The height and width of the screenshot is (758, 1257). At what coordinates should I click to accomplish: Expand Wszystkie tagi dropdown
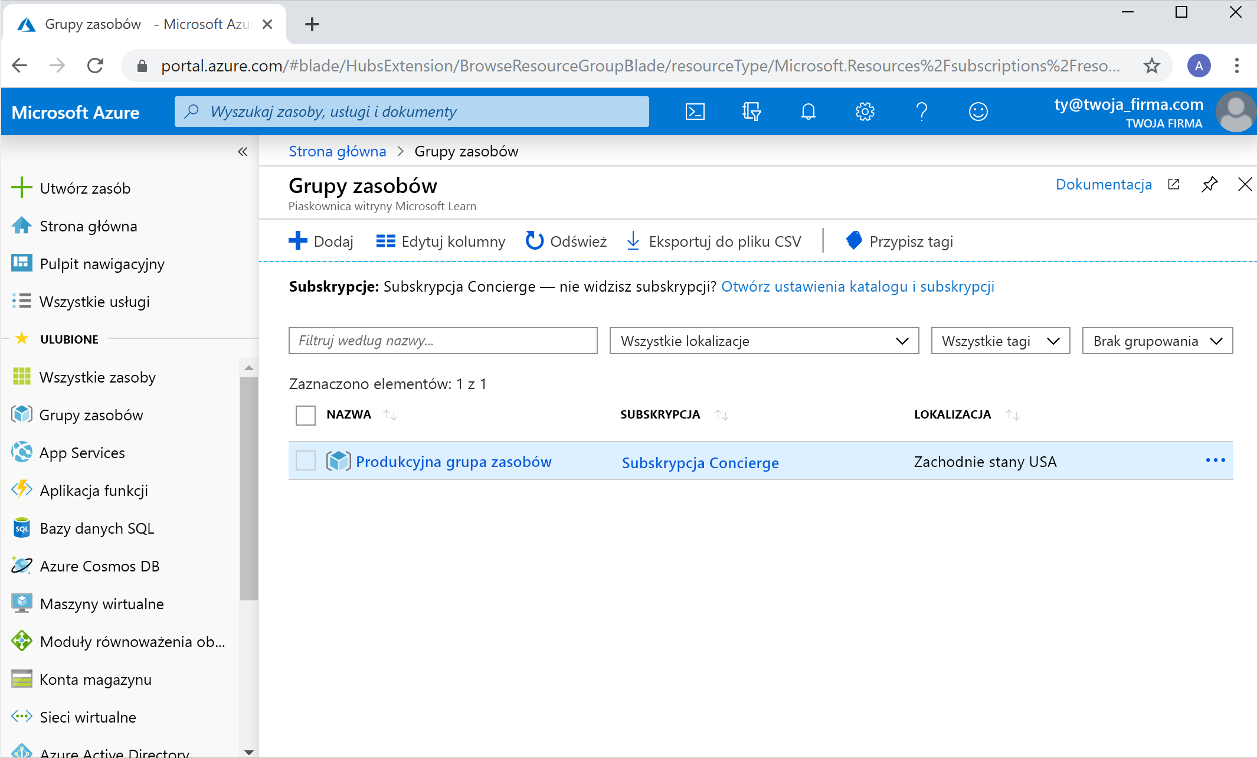[x=1000, y=341]
